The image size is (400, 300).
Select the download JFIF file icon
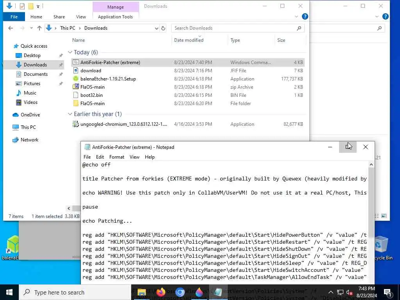[x=75, y=70]
